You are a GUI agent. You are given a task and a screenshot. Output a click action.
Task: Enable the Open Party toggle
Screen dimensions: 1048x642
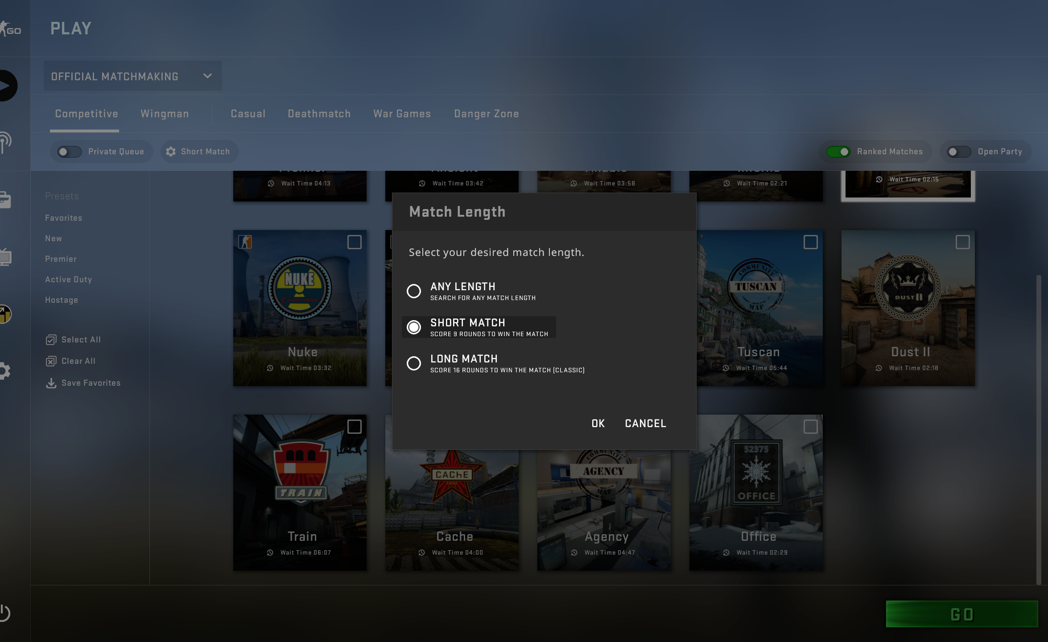coord(959,152)
